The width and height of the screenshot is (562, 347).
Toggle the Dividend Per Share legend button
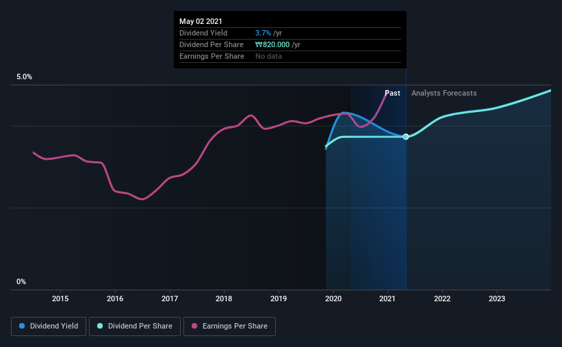[x=135, y=327]
